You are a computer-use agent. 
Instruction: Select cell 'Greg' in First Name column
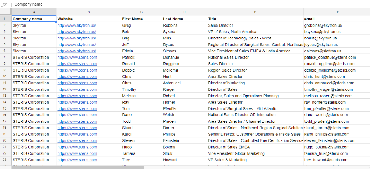click(x=142, y=25)
